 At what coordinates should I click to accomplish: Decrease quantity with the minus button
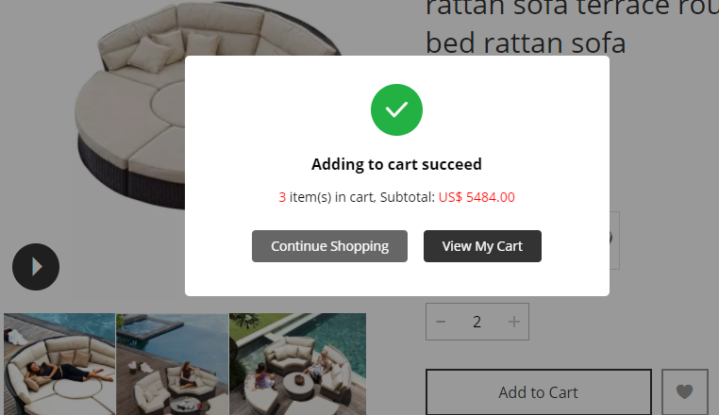tap(441, 322)
